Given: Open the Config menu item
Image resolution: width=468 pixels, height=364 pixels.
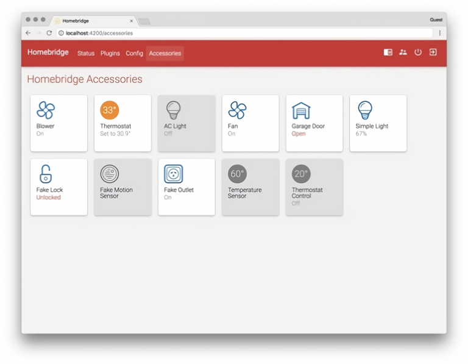Looking at the screenshot, I should 134,54.
